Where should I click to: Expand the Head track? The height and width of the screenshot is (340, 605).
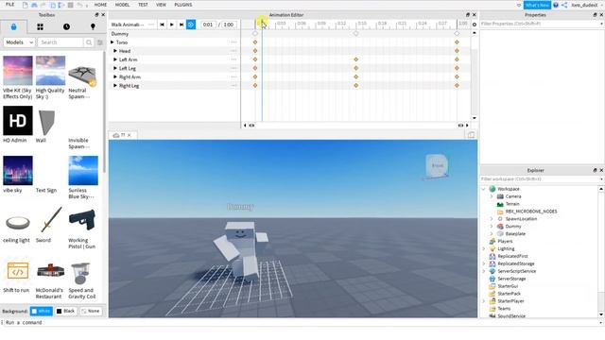pos(115,51)
